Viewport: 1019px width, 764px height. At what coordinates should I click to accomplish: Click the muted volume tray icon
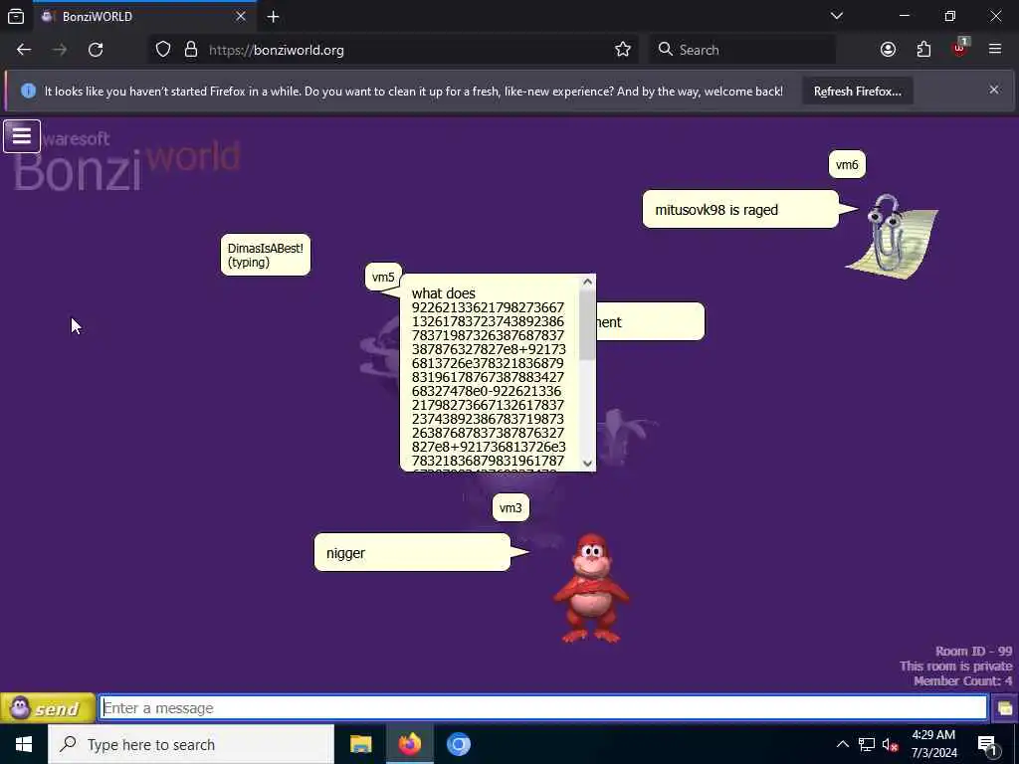click(x=890, y=744)
